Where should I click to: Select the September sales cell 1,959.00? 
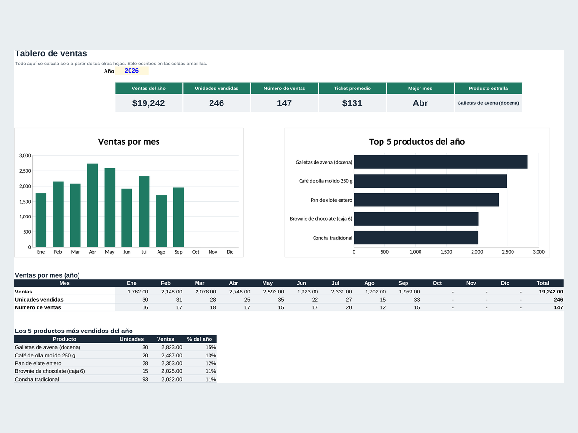click(404, 292)
